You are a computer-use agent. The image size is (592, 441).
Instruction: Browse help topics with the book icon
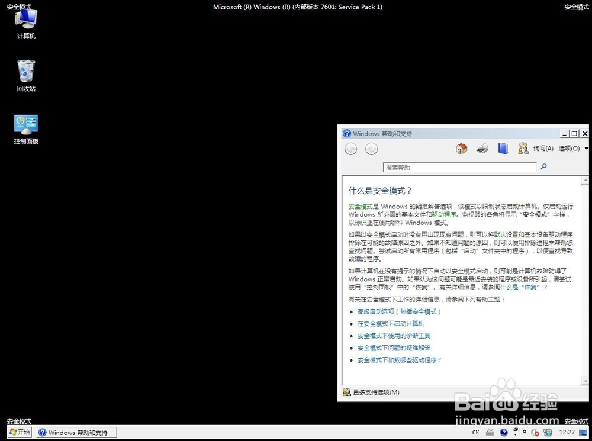pos(503,148)
